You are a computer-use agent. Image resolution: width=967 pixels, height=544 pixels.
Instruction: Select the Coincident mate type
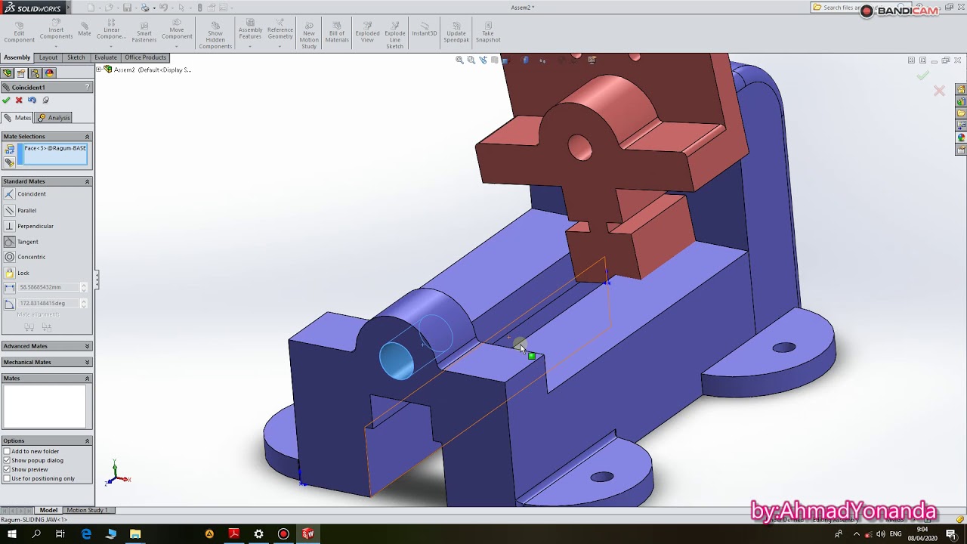click(x=25, y=194)
